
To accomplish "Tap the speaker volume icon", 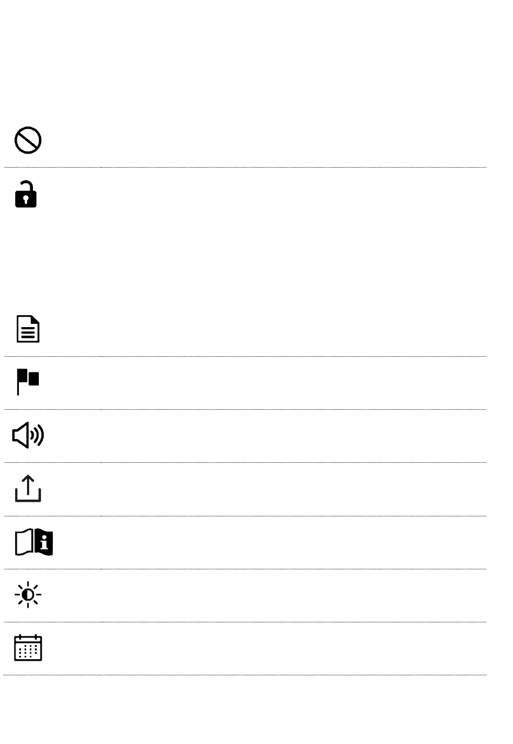I will point(28,435).
